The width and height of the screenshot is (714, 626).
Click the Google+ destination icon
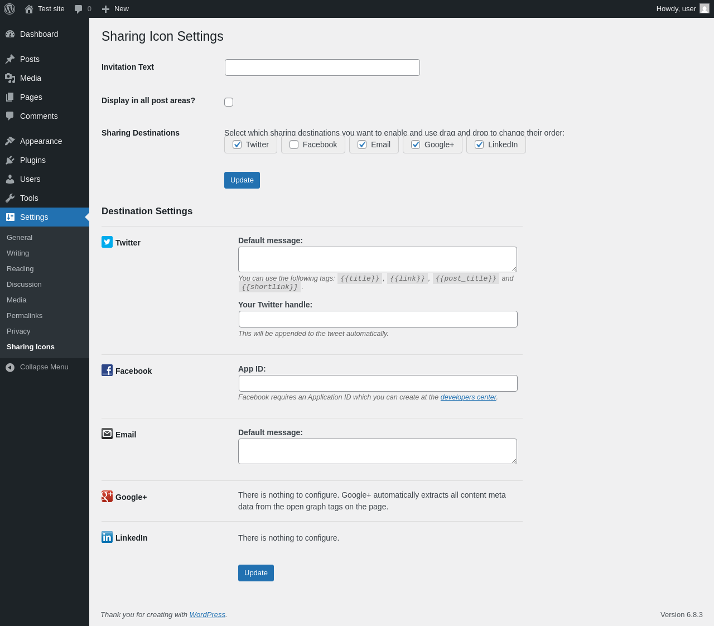pos(107,496)
